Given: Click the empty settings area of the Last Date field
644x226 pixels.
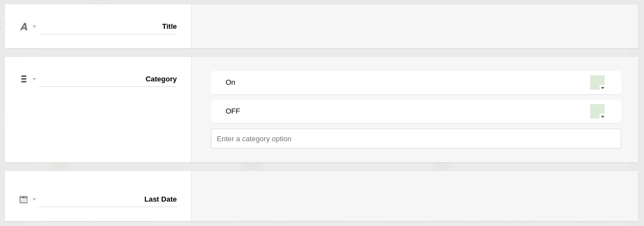Looking at the screenshot, I should [x=414, y=196].
